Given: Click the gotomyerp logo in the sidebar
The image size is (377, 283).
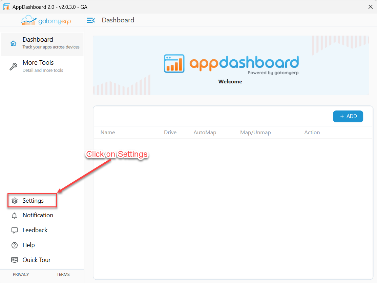Looking at the screenshot, I should 46,20.
